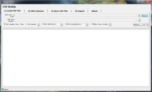Open help for Field encapsulator
152x92 pixels.
[x=87, y=25]
